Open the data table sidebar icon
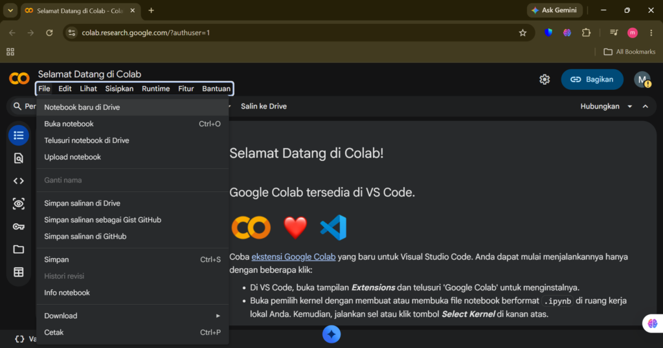The image size is (663, 348). (19, 272)
